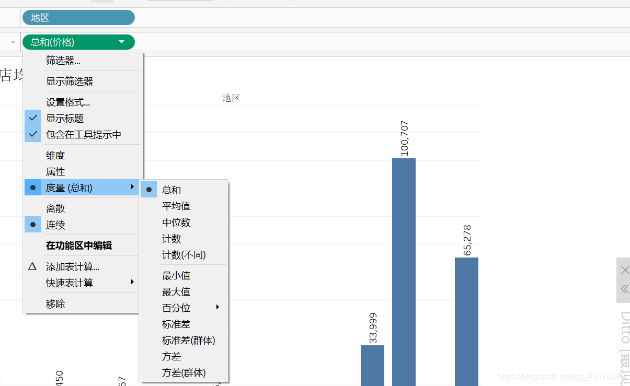
Task: Open 设置格式... menu entry
Action: (83, 102)
